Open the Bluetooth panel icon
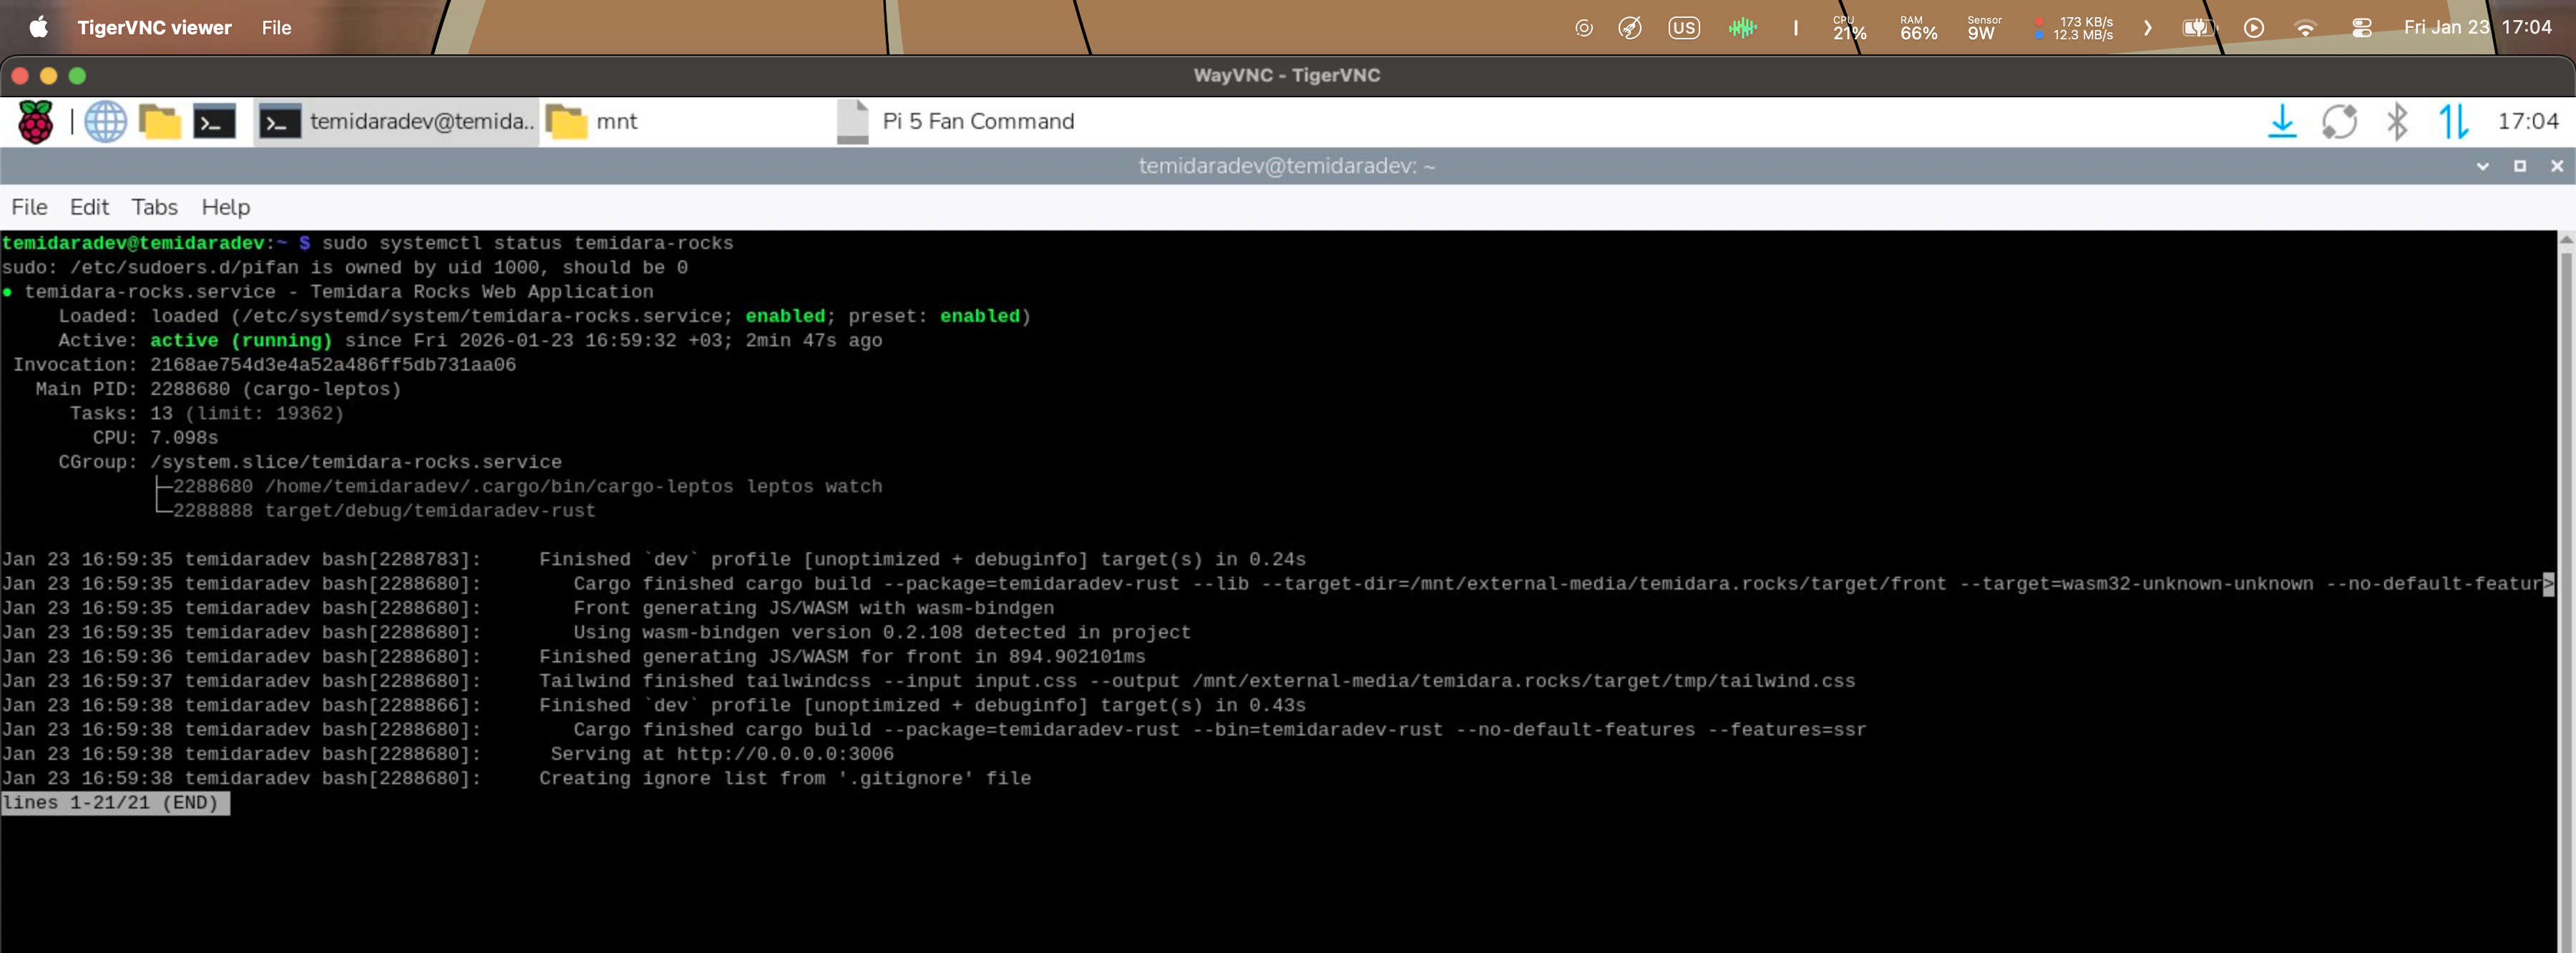2576x953 pixels. pos(2397,122)
